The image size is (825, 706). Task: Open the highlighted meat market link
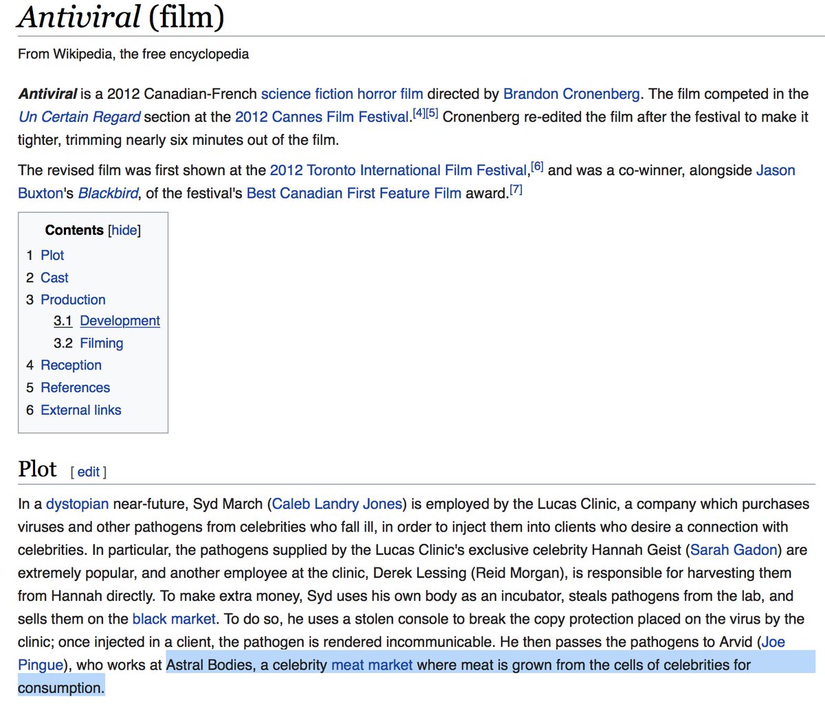(372, 665)
